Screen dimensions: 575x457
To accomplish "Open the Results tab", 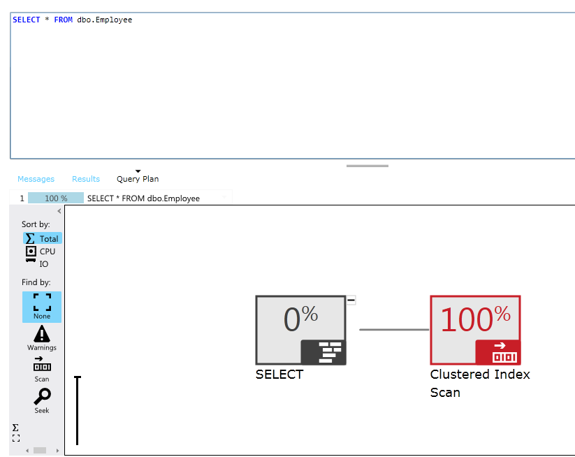I will coord(86,179).
